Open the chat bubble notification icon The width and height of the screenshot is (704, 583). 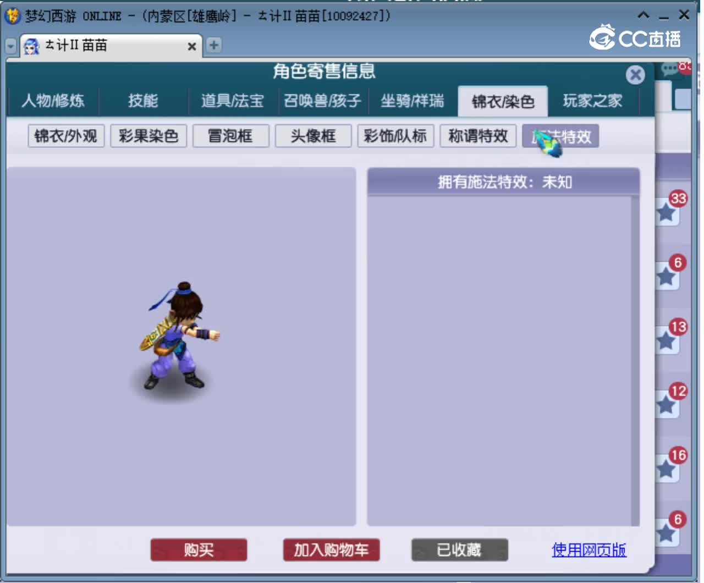[x=670, y=69]
